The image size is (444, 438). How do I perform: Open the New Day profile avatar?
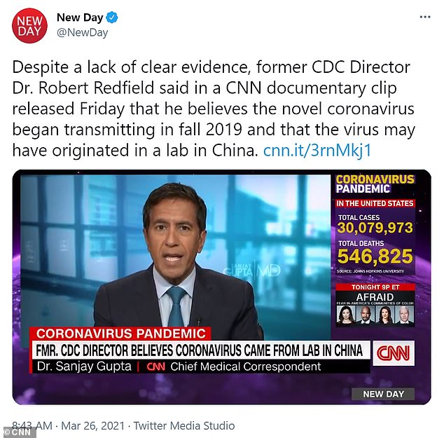[x=29, y=25]
